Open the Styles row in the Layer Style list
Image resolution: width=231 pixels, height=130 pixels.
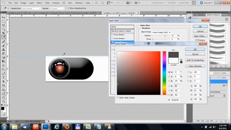(122, 27)
